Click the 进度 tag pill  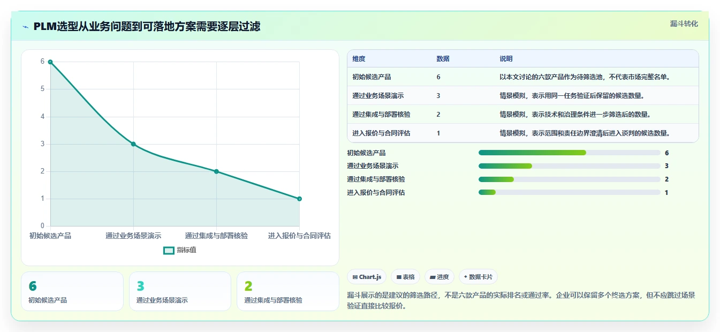click(x=439, y=277)
